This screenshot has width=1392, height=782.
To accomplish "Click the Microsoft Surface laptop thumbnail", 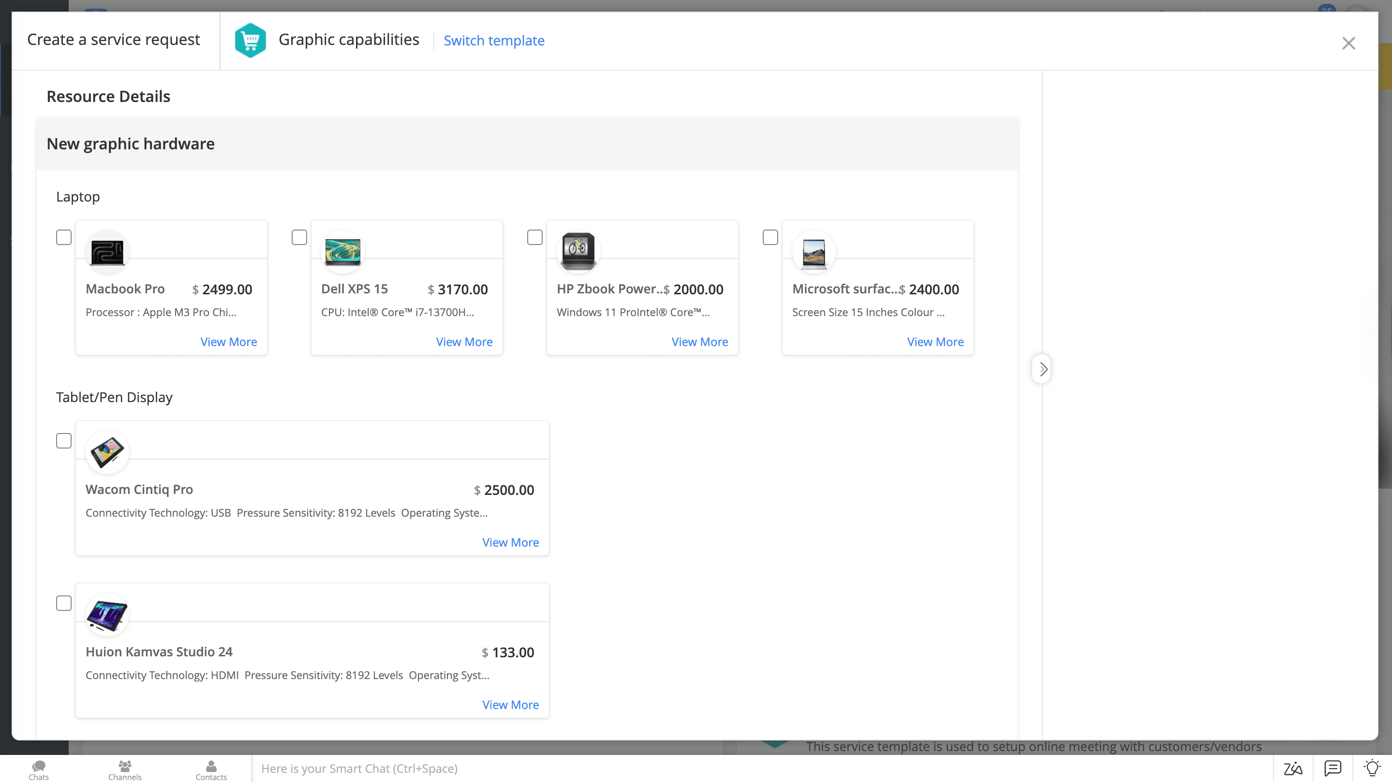I will [x=814, y=252].
